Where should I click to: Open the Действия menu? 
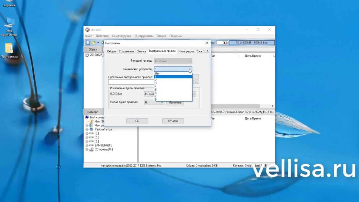coord(102,36)
